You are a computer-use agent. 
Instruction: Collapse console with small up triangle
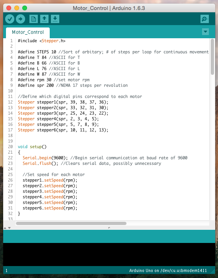pos(5,228)
